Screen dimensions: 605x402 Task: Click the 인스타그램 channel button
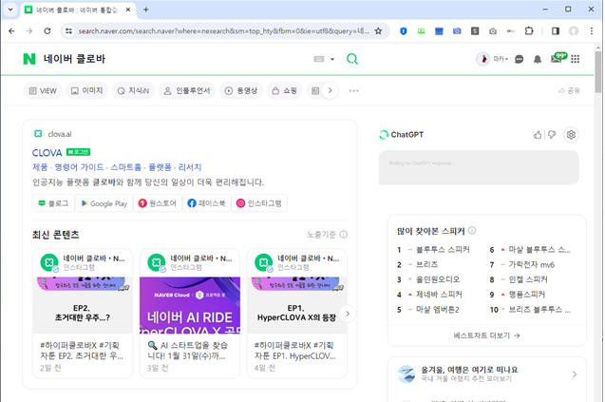(259, 203)
